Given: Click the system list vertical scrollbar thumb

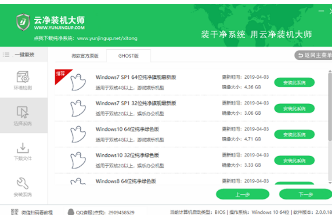Looking at the screenshot, I should [x=330, y=107].
